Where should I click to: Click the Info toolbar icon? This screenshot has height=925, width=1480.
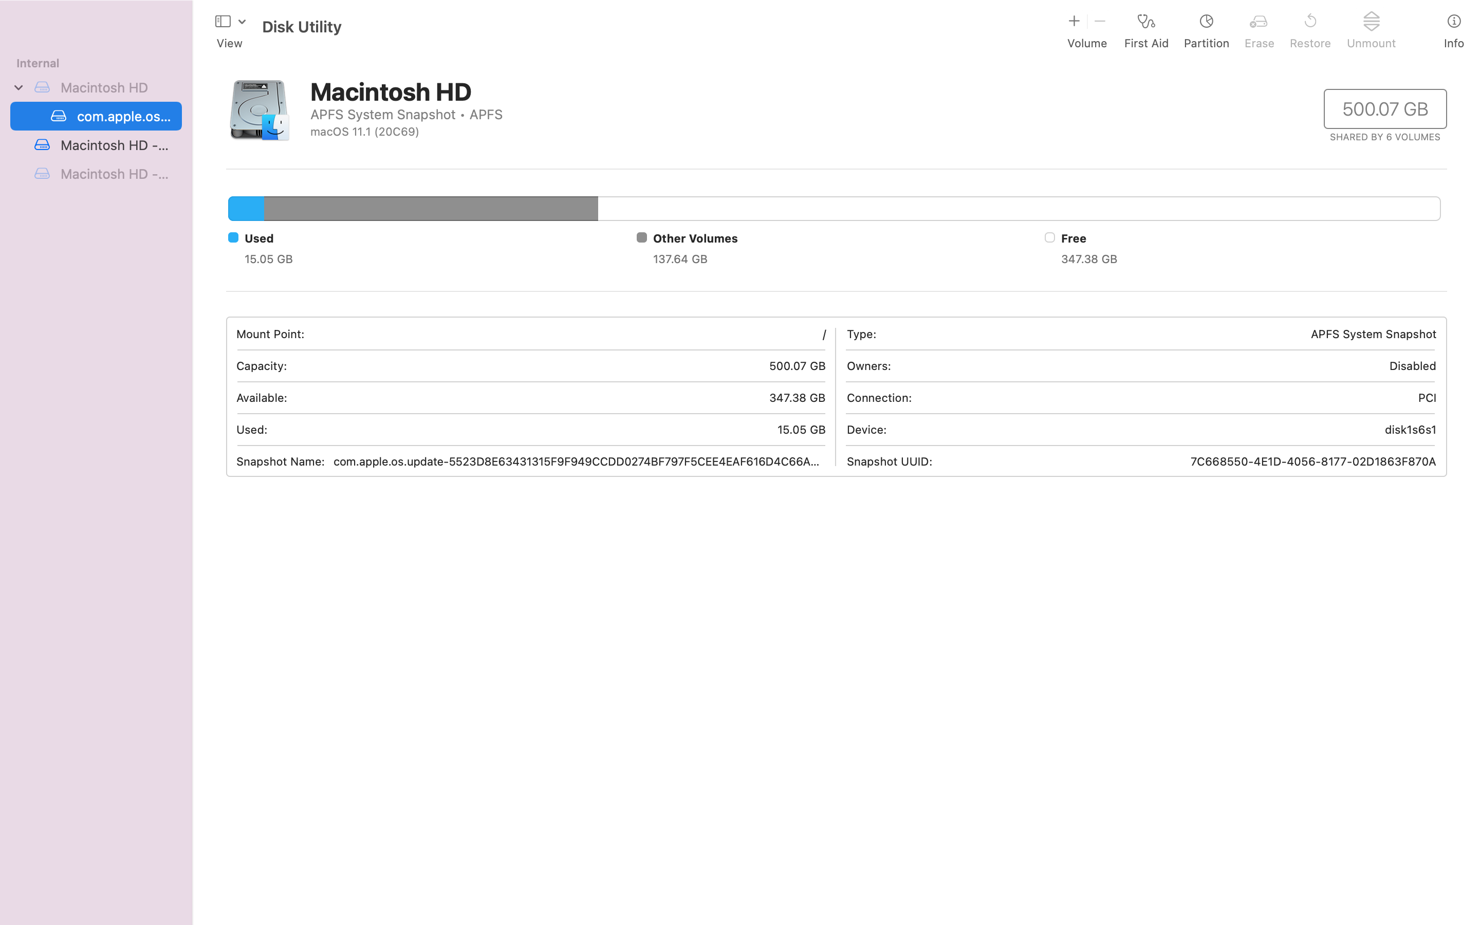tap(1453, 22)
